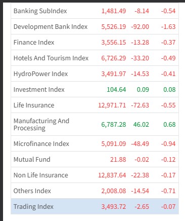
Task: Open the Microfinance Index entry
Action: 95,143
